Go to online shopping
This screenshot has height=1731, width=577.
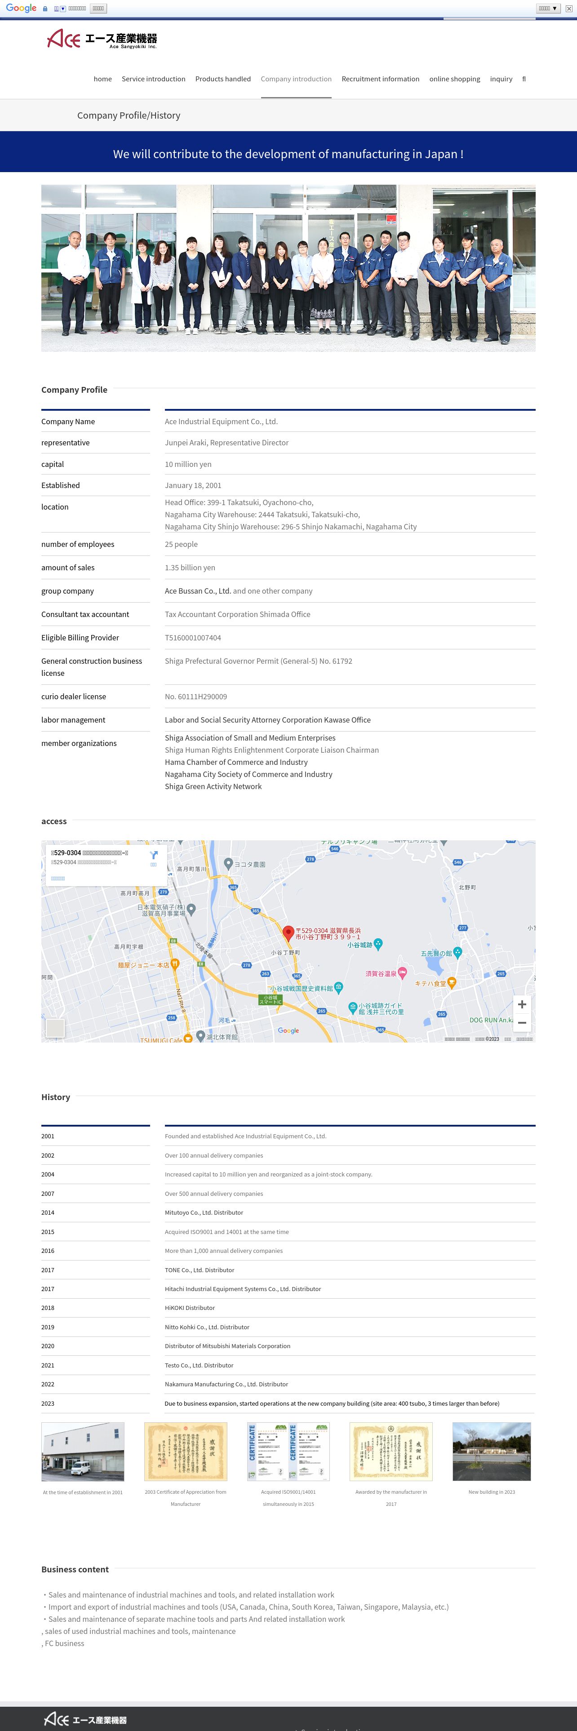tap(455, 79)
